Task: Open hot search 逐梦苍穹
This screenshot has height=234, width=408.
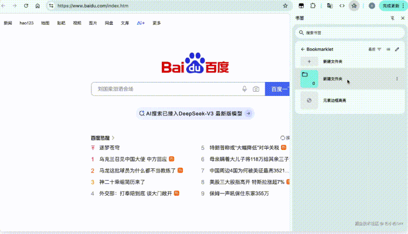Action: (109, 148)
